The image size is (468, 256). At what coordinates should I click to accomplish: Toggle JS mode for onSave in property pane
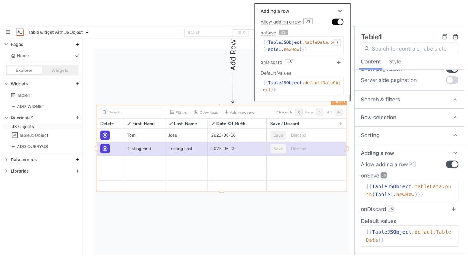[384, 175]
